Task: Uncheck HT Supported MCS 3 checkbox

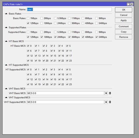Action: [x=52, y=69]
